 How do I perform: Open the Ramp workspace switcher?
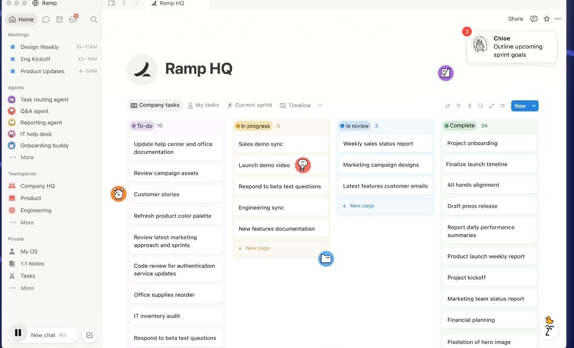[45, 4]
